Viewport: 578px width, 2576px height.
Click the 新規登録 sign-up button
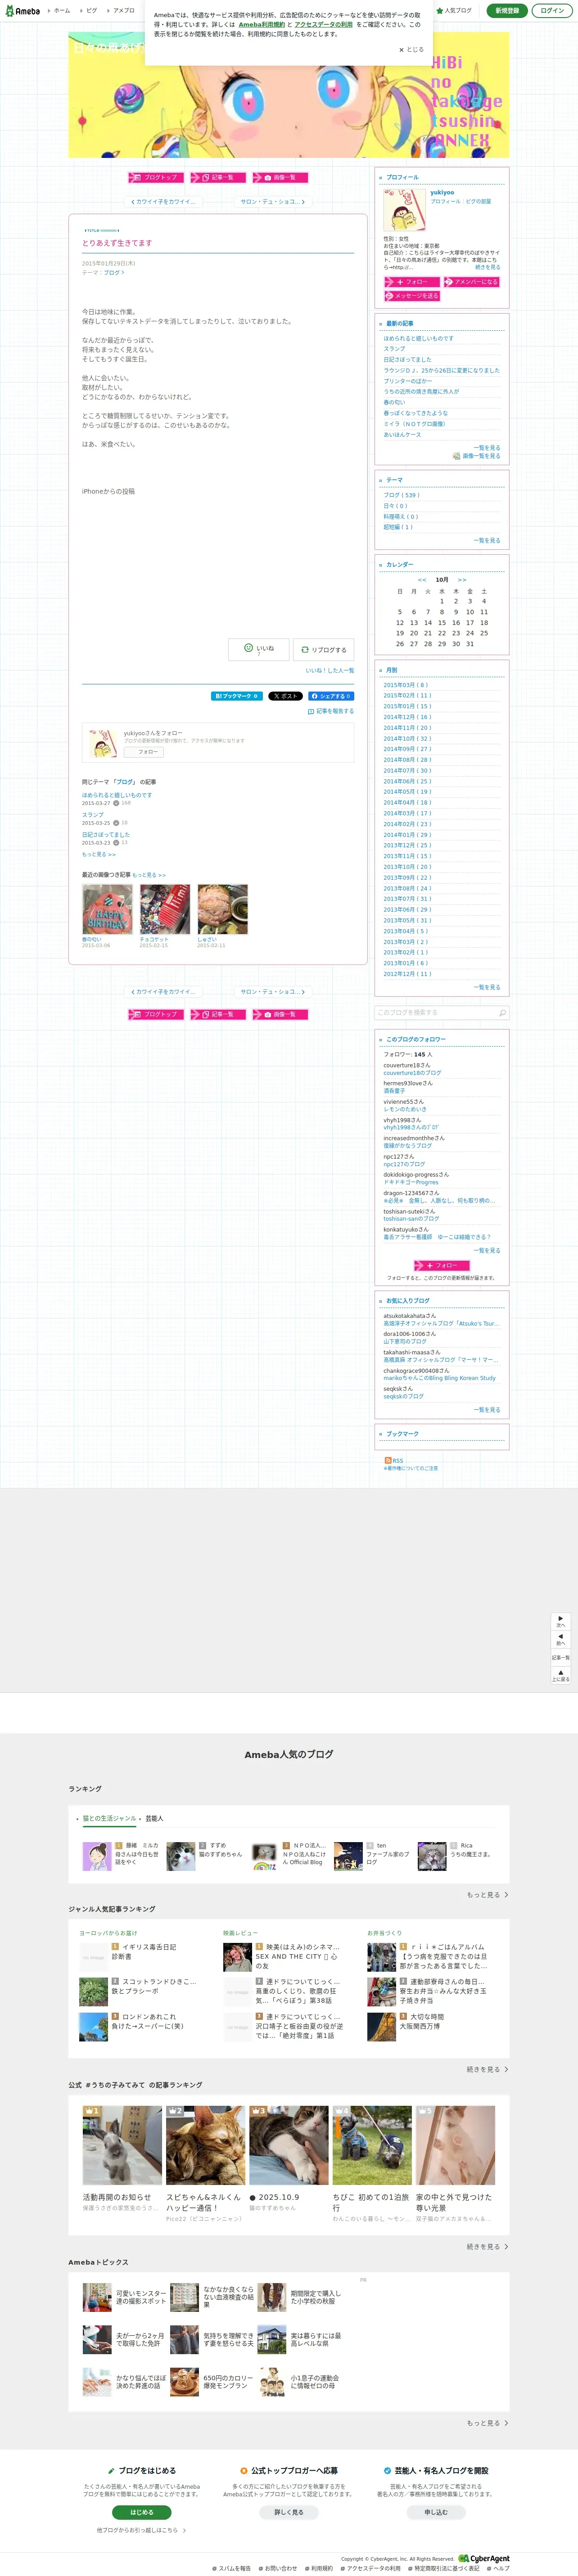pyautogui.click(x=507, y=11)
